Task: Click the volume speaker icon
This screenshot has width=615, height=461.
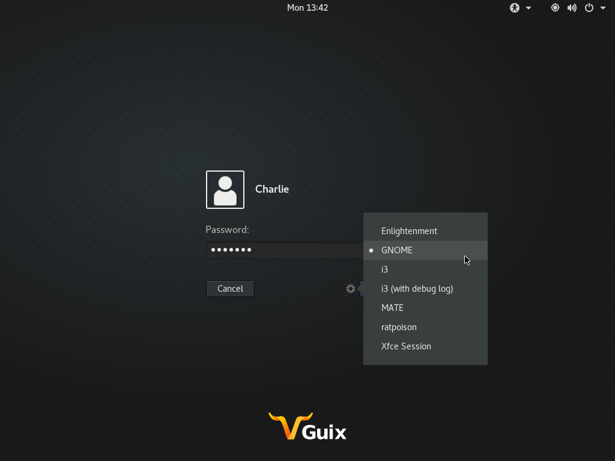Action: click(x=572, y=8)
